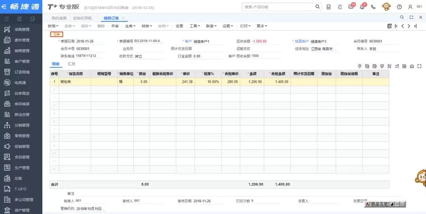Click the 弃审 button
Viewport: 426px width, 214px height.
point(115,26)
